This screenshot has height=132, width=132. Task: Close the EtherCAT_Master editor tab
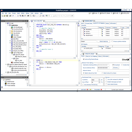(96, 54)
